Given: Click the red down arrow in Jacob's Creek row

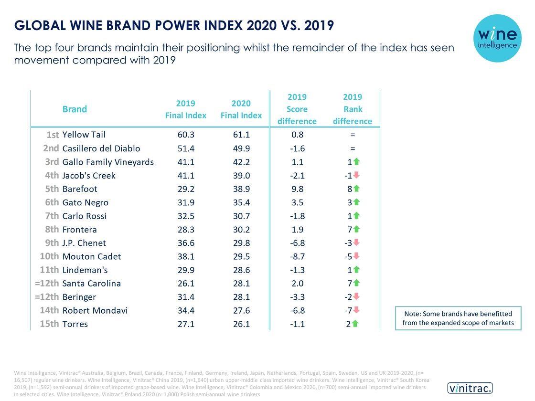Looking at the screenshot, I should coord(356,175).
